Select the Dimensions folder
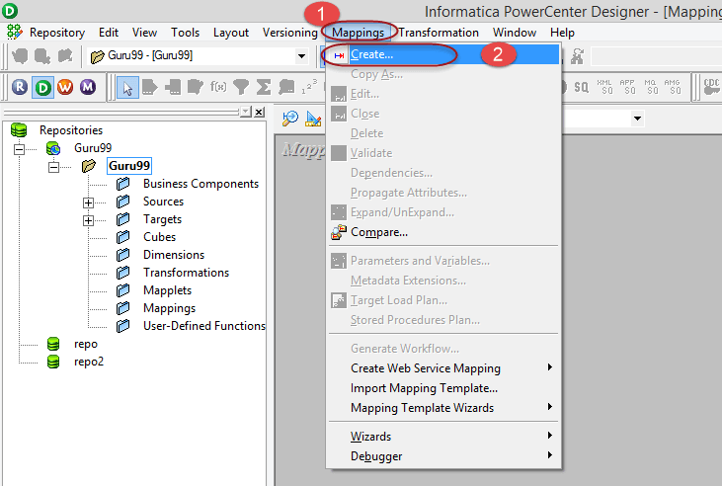 coord(174,255)
